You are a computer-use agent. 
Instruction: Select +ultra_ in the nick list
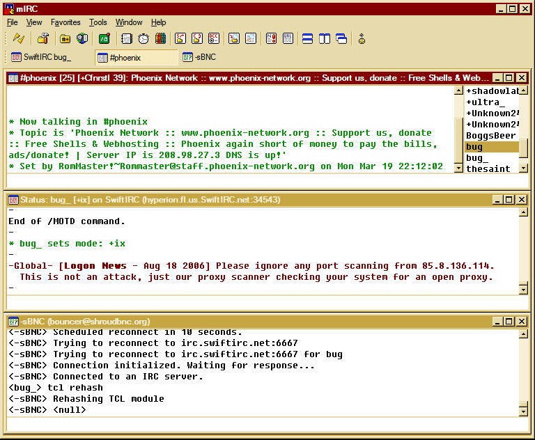(x=492, y=102)
